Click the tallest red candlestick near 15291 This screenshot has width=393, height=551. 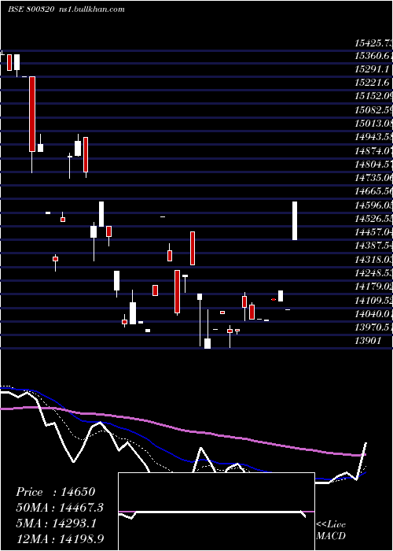(32, 114)
